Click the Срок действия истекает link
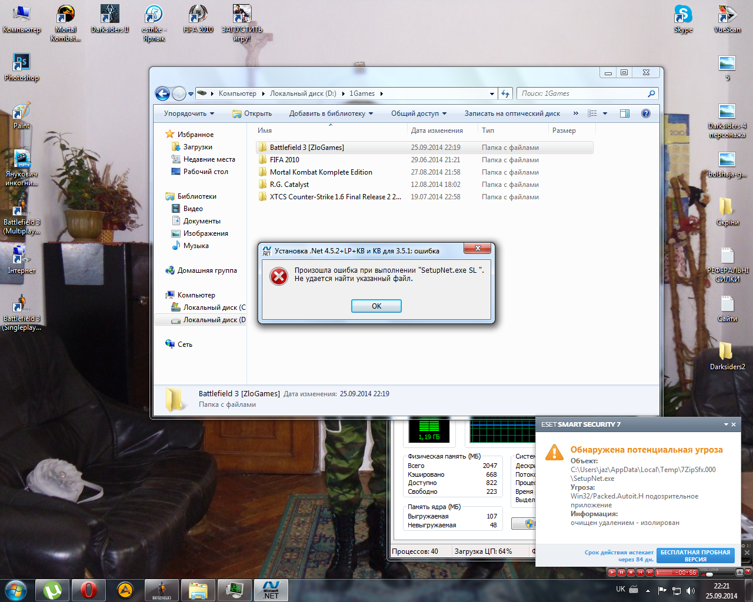 [x=619, y=556]
